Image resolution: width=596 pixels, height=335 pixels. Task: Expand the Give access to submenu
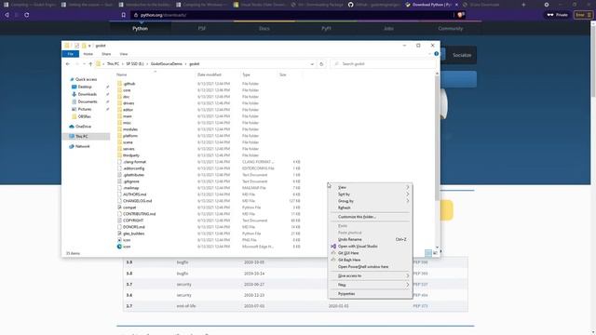[x=371, y=275]
